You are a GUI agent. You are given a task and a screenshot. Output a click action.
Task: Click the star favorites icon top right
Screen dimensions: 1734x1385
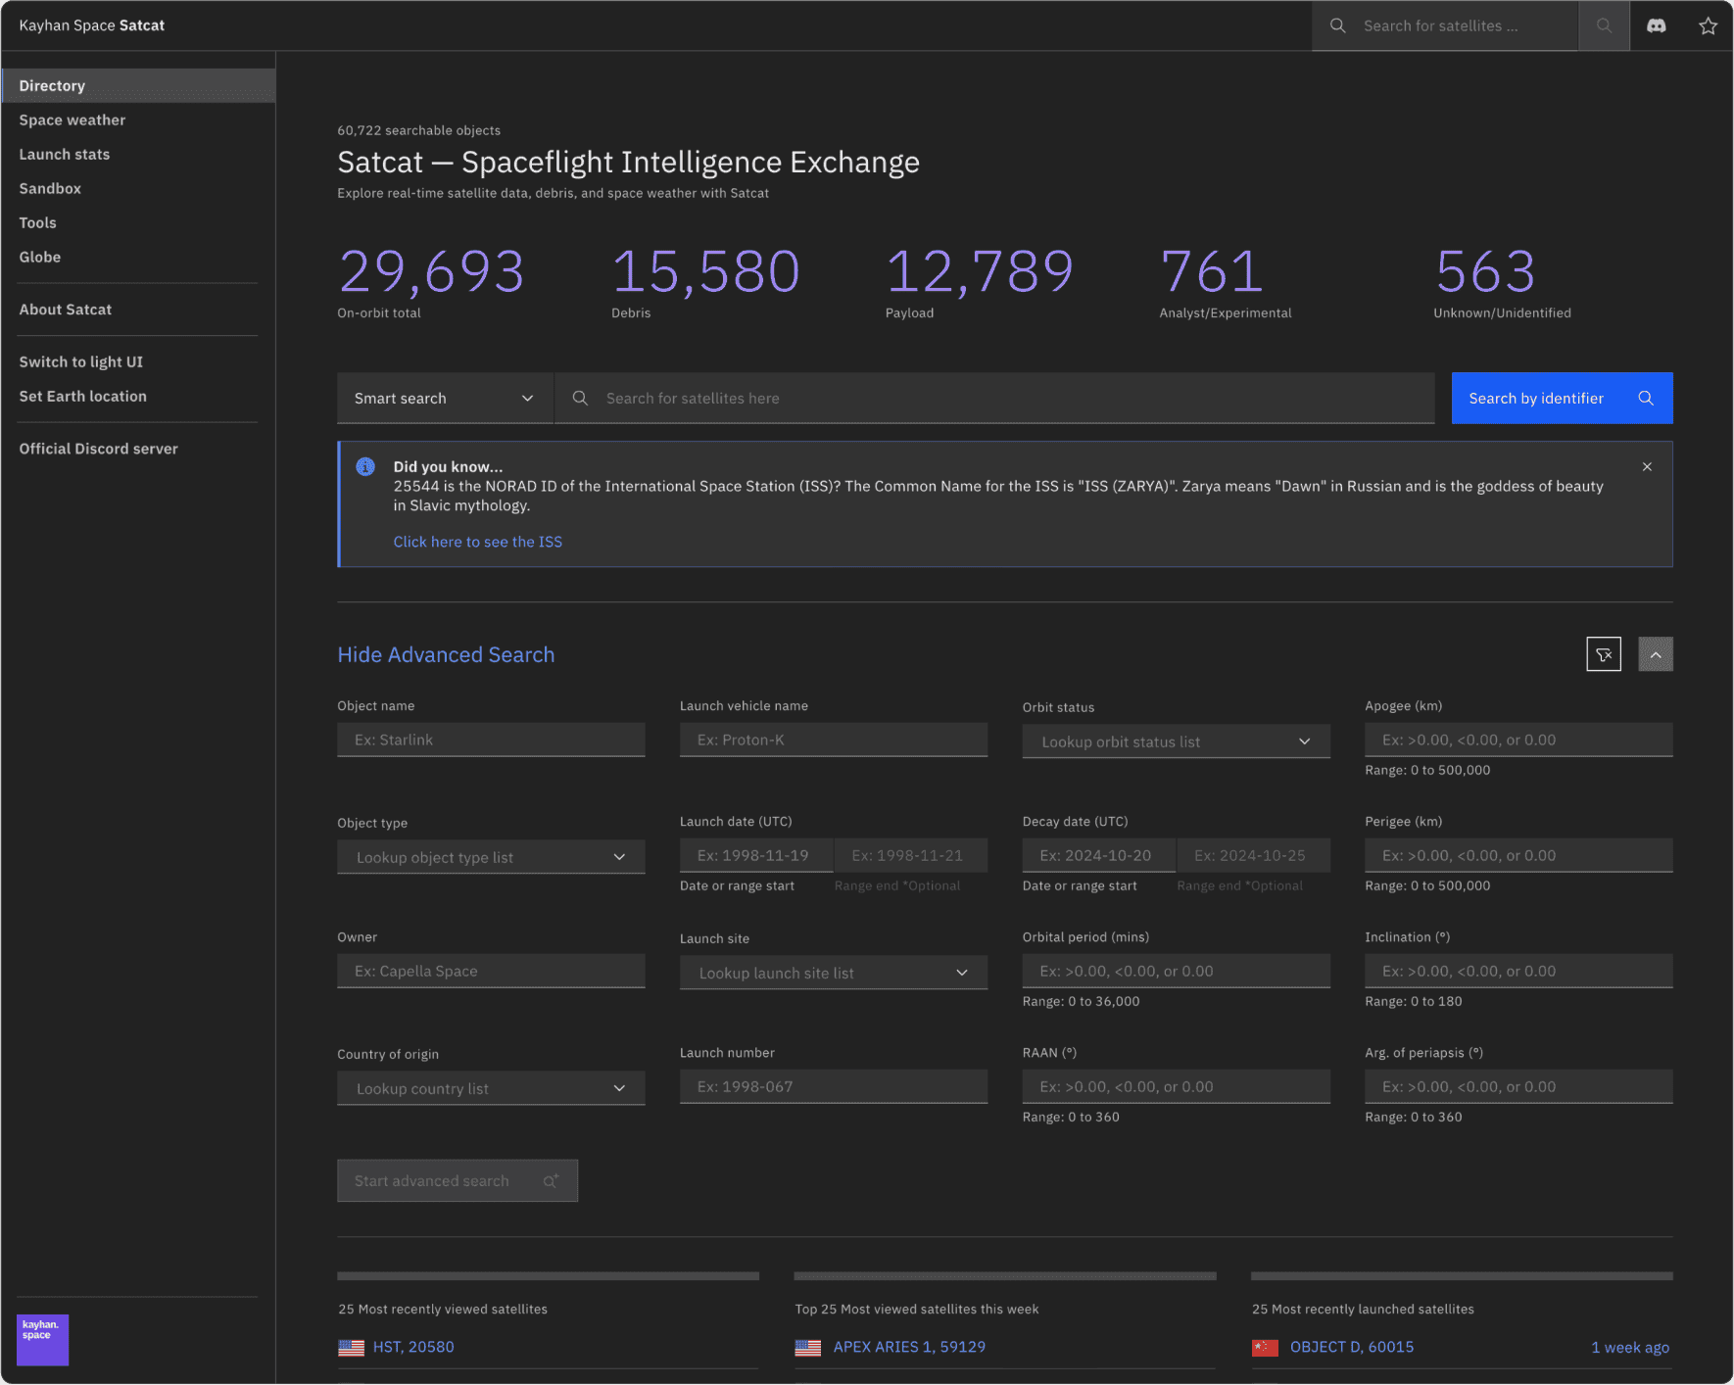click(1709, 25)
